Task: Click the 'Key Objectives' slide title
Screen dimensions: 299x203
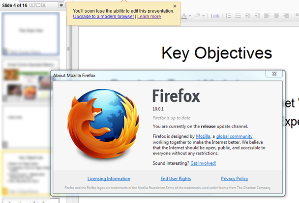Action: (x=216, y=53)
